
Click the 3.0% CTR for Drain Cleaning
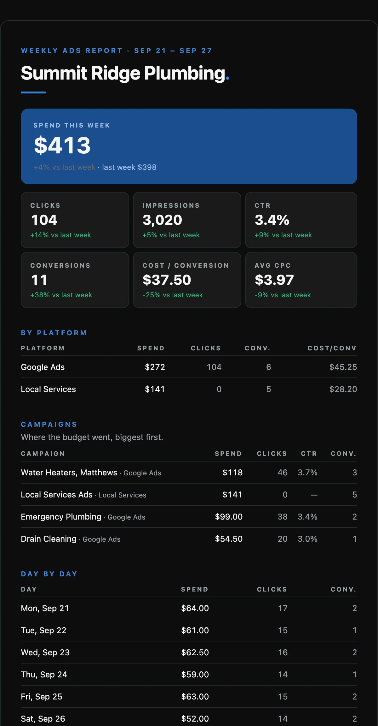(x=307, y=539)
